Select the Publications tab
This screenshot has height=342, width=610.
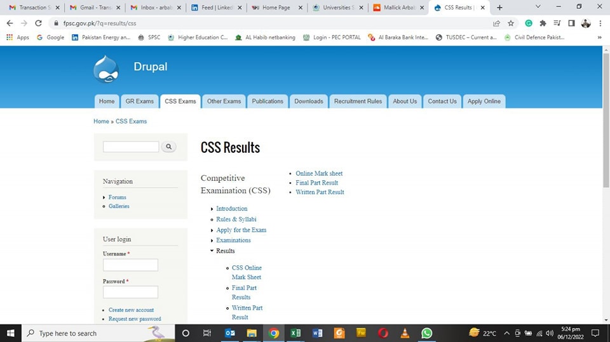pyautogui.click(x=268, y=101)
